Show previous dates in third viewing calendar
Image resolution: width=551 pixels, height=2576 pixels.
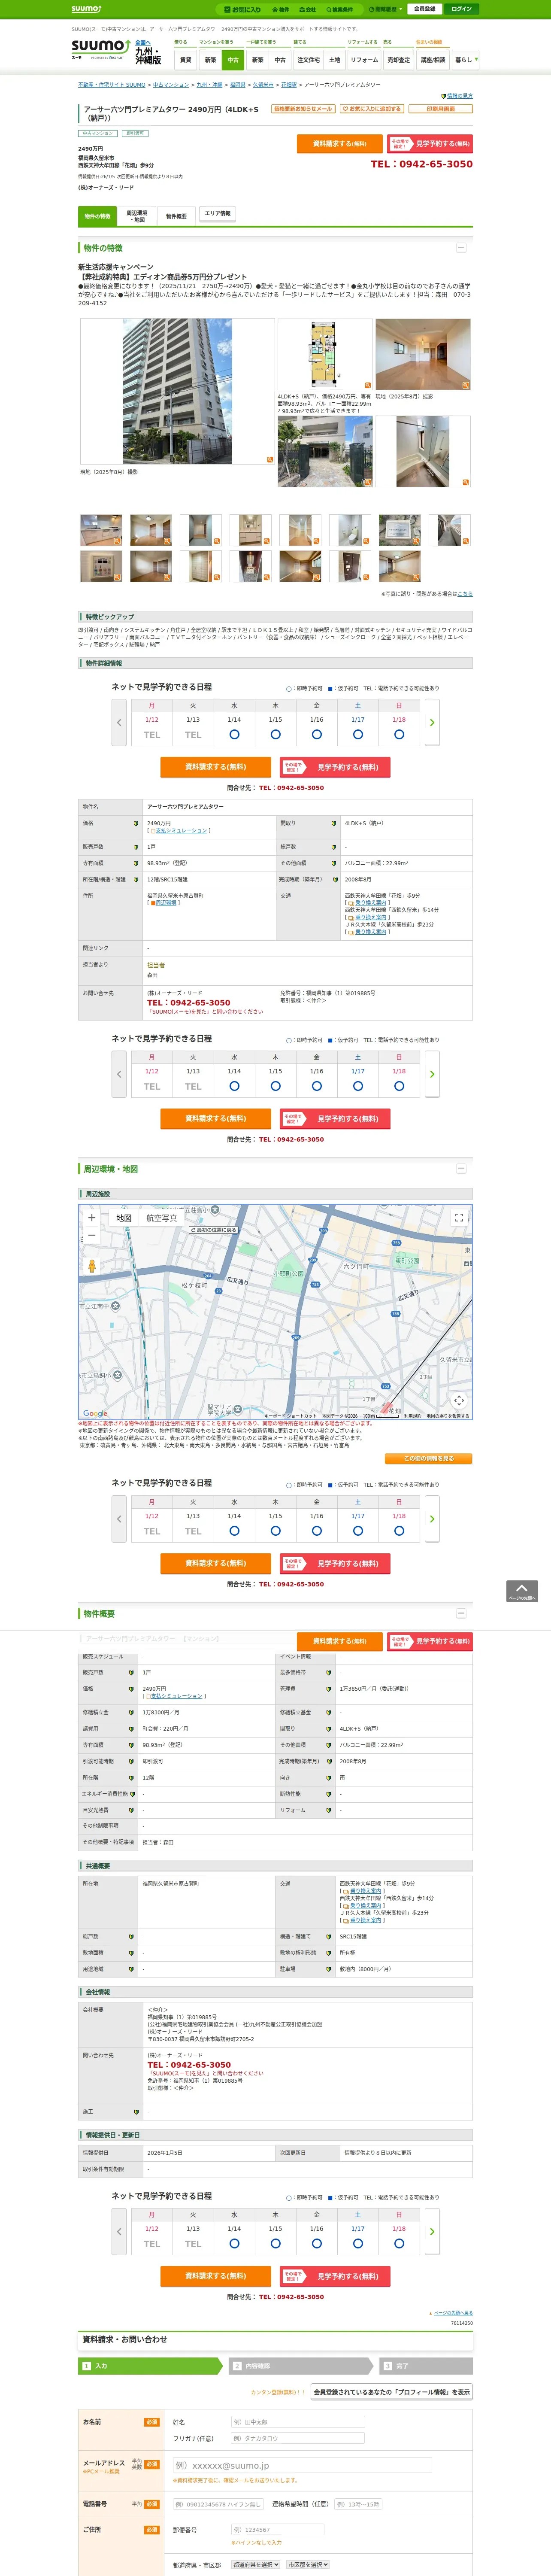pos(119,1519)
